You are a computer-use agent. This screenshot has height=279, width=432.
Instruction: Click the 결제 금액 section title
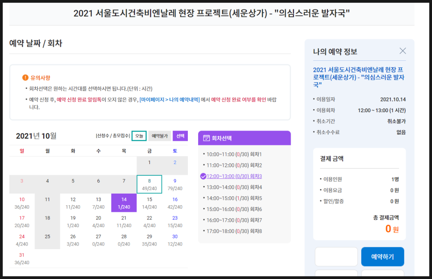[332, 159]
